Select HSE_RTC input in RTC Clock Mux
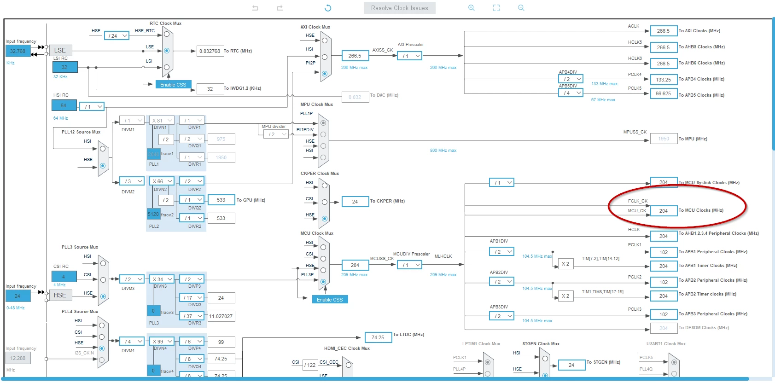Viewport: 775px width, 383px height. [x=167, y=34]
